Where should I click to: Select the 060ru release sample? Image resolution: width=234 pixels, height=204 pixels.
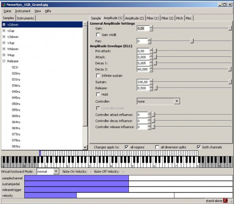pyautogui.click(x=16, y=116)
